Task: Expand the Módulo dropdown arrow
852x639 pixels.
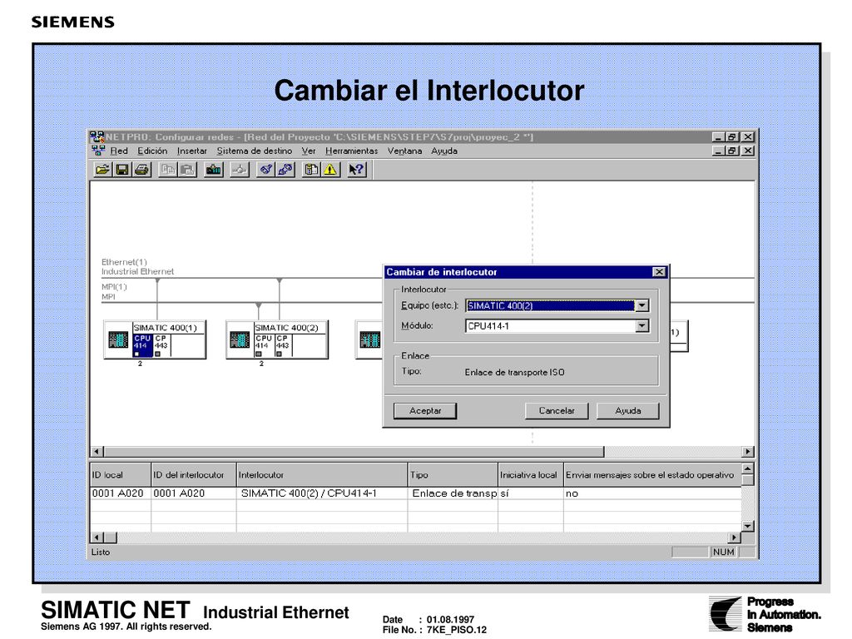Action: [642, 326]
